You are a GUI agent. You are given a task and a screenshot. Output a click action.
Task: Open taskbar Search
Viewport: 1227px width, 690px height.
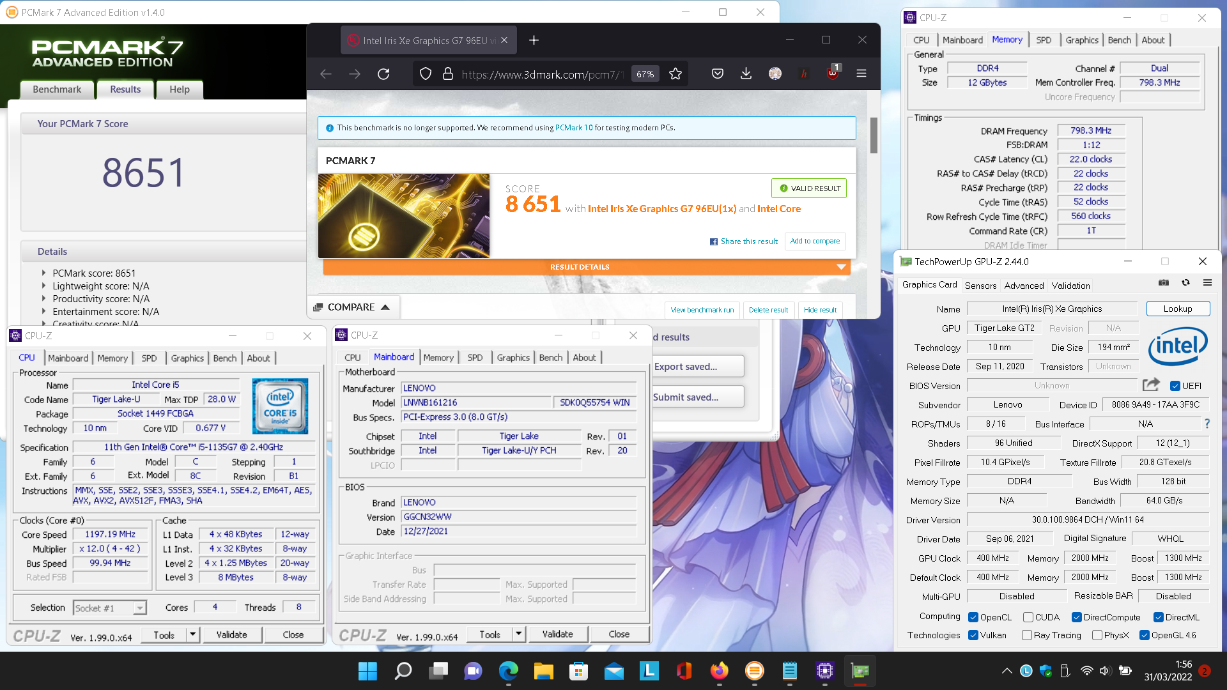click(x=403, y=671)
